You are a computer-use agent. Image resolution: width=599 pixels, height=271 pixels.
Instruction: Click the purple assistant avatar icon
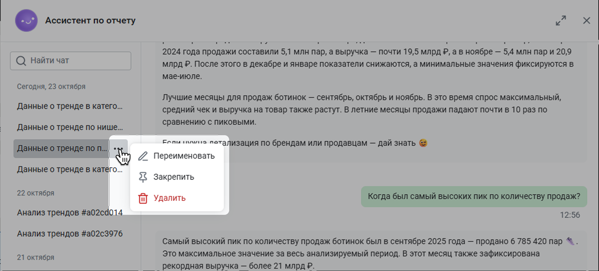(26, 20)
